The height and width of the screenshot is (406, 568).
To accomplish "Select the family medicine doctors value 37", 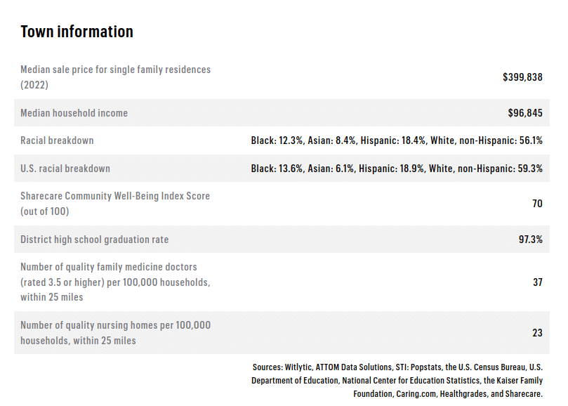I will point(537,282).
